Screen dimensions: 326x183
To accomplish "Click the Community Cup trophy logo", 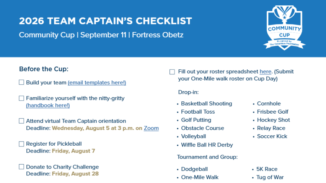I will tap(284, 28).
